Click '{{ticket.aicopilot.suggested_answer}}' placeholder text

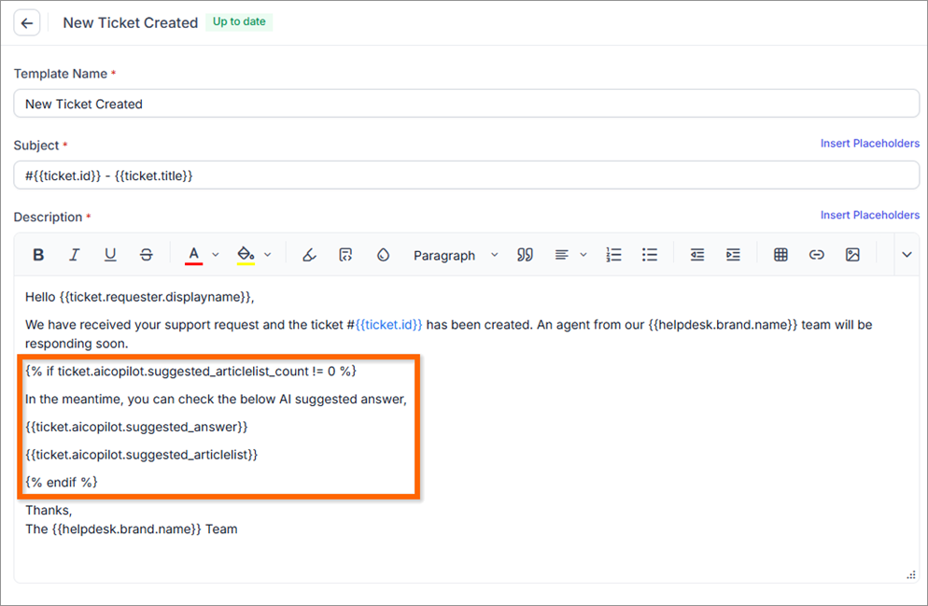[136, 427]
